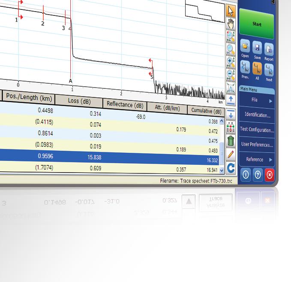Select the highlighted row with loss 15.838

109,158
